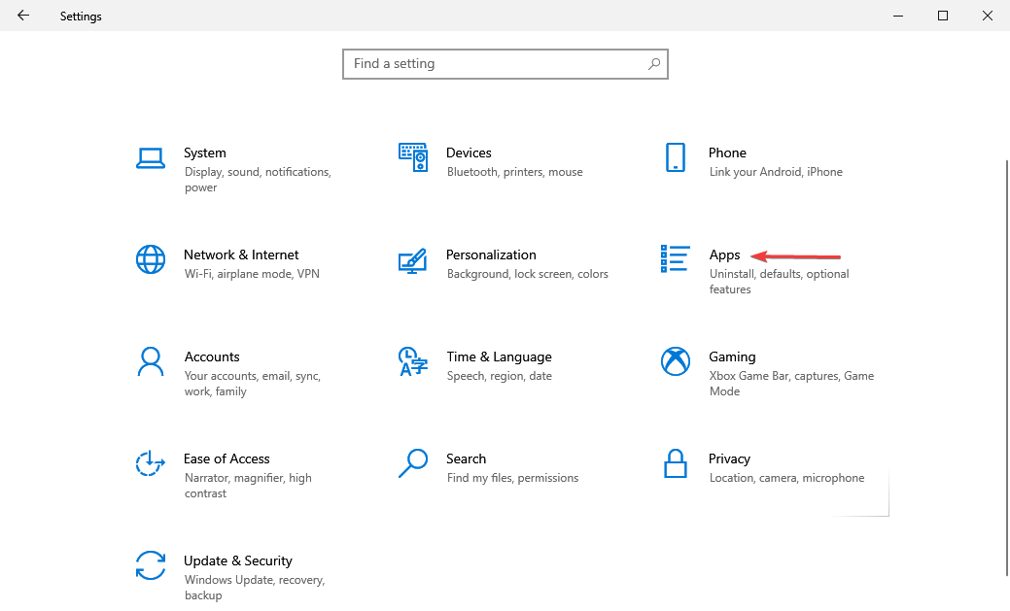Click the Search magnifier settings icon
The image size is (1010, 611).
point(412,463)
